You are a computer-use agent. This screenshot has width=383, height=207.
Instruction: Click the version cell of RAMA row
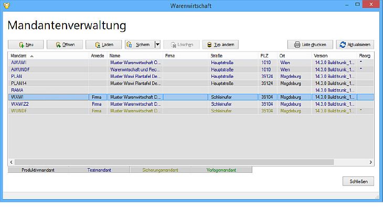334,90
